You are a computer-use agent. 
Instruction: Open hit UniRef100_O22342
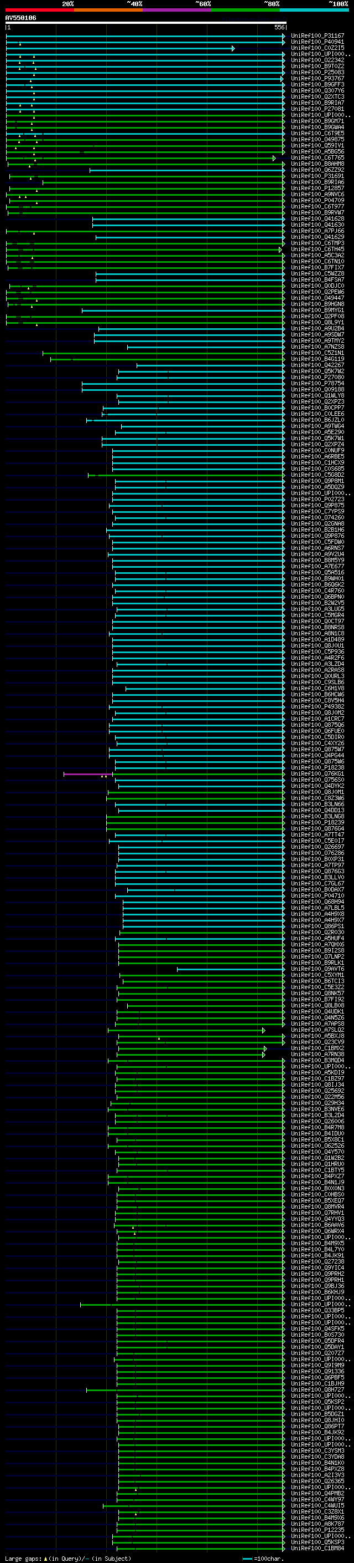coord(317,60)
